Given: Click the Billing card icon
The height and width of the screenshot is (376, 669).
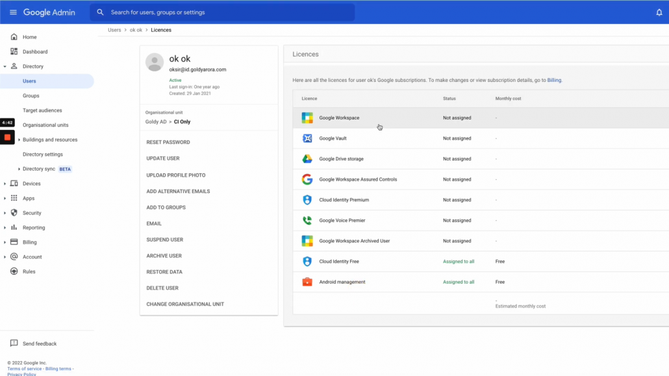Looking at the screenshot, I should click(x=14, y=242).
